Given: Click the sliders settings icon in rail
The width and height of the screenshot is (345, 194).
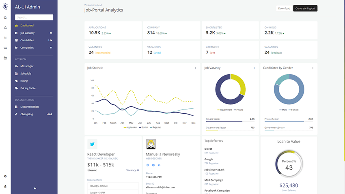Looking at the screenshot, I should (x=5, y=38).
